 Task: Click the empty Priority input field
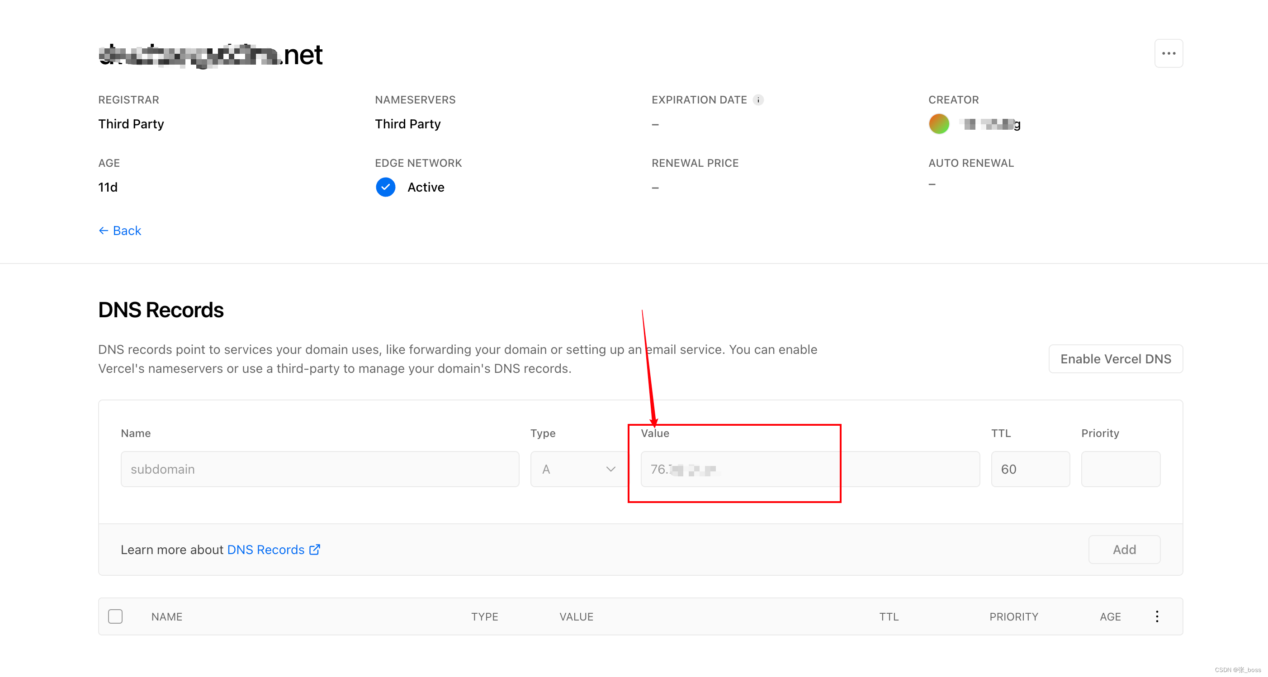click(x=1120, y=469)
